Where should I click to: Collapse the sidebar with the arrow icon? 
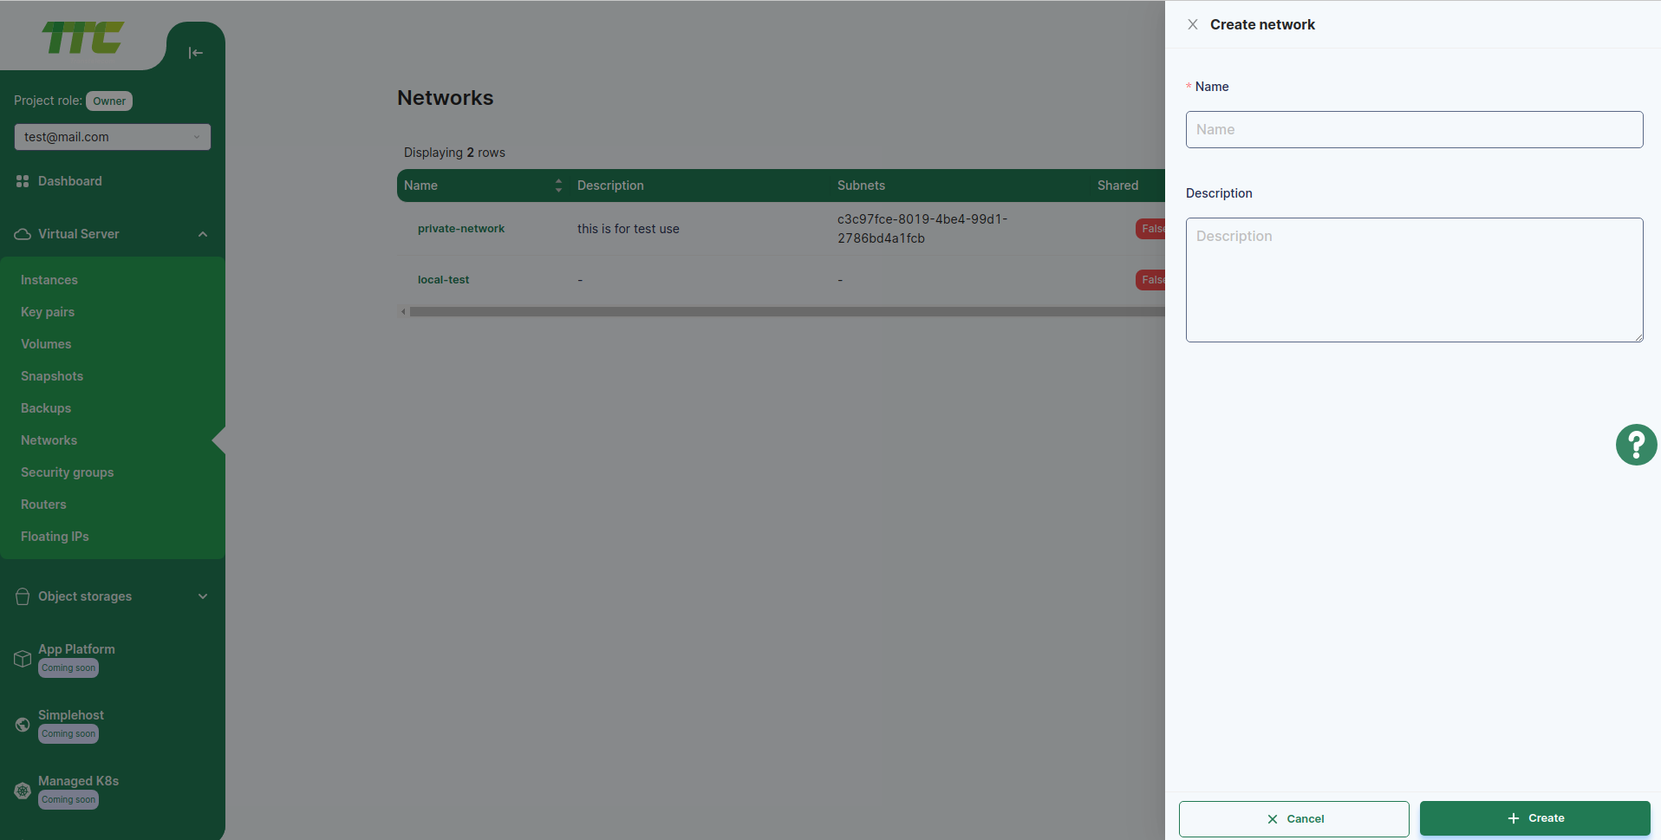coord(196,53)
